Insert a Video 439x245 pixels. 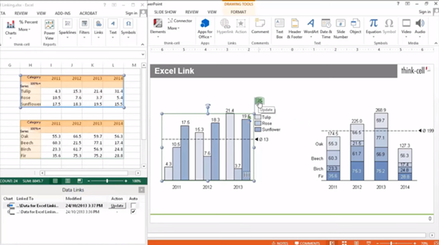[406, 29]
